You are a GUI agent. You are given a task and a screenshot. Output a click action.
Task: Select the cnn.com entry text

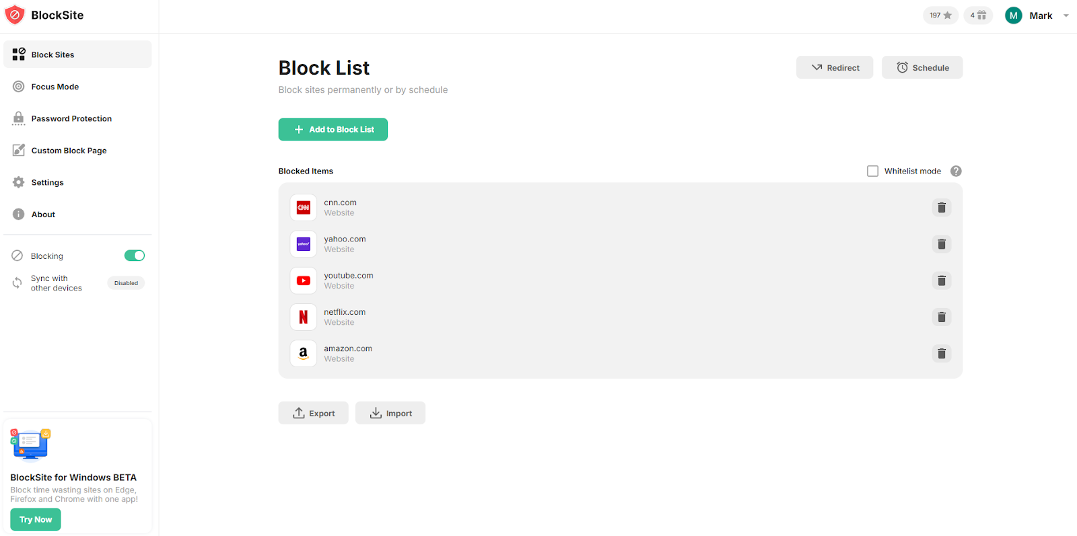coord(340,202)
